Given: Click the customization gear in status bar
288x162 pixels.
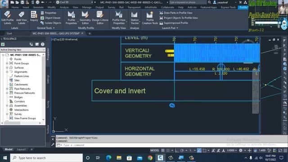Looking at the screenshot, I should click(x=241, y=150).
